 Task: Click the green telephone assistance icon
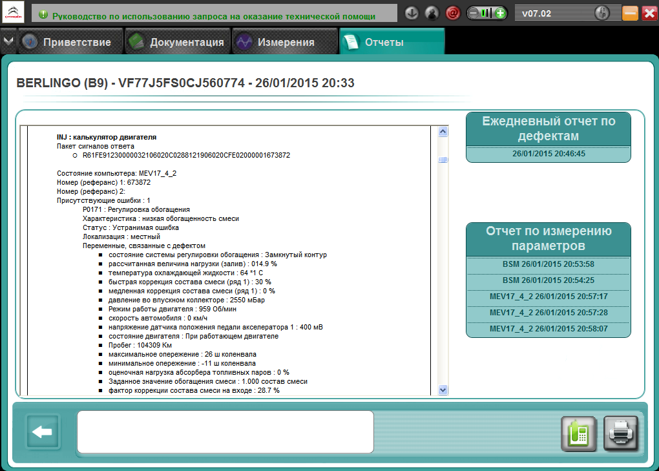coord(578,434)
